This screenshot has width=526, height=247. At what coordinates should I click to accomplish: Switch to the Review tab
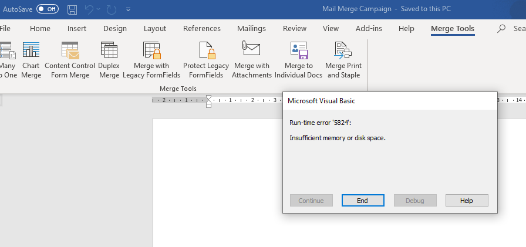click(x=295, y=29)
